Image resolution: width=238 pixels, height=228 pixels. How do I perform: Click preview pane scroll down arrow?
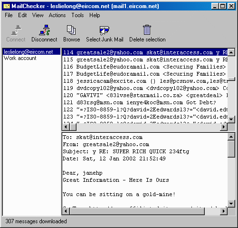231,204
